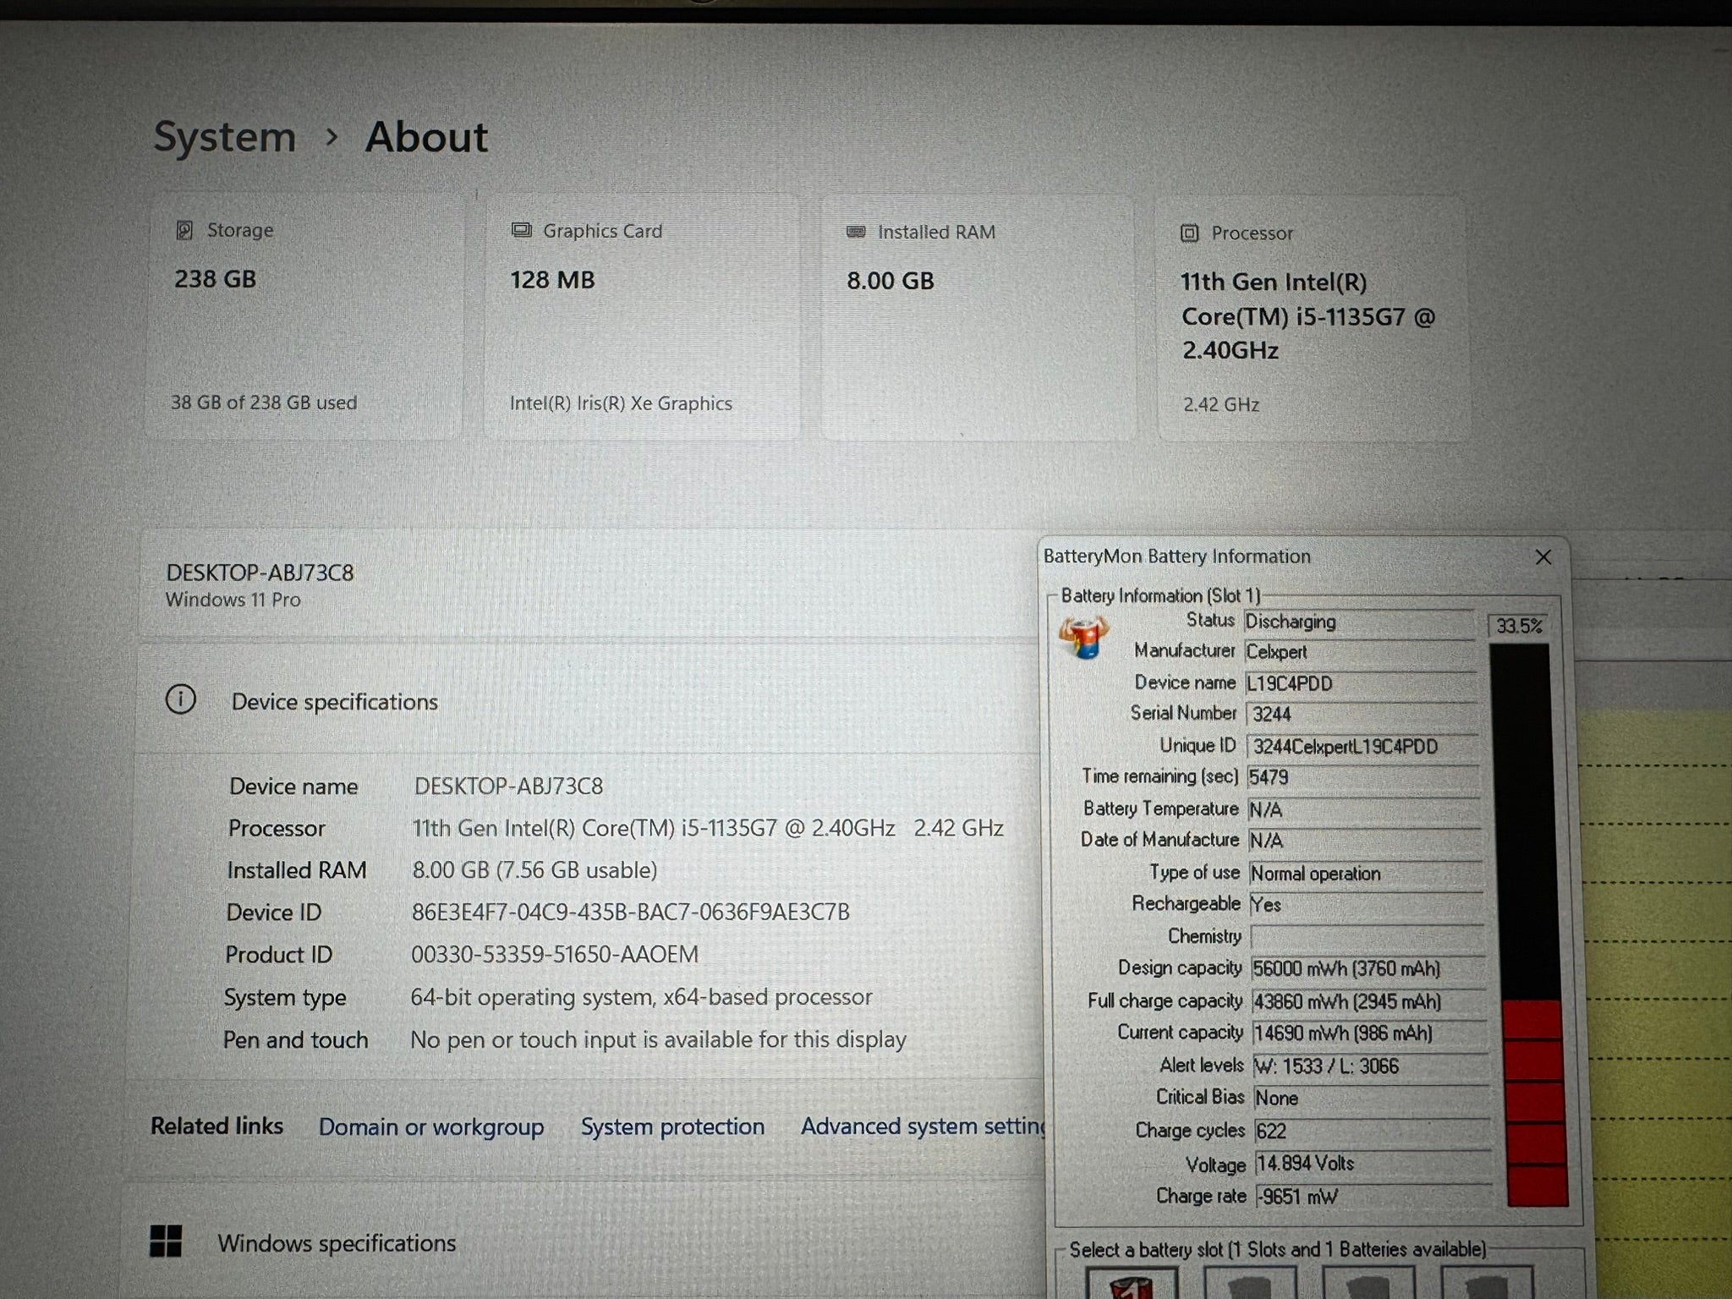This screenshot has height=1299, width=1732.
Task: Expand the Windows specifications section
Action: (584, 1241)
